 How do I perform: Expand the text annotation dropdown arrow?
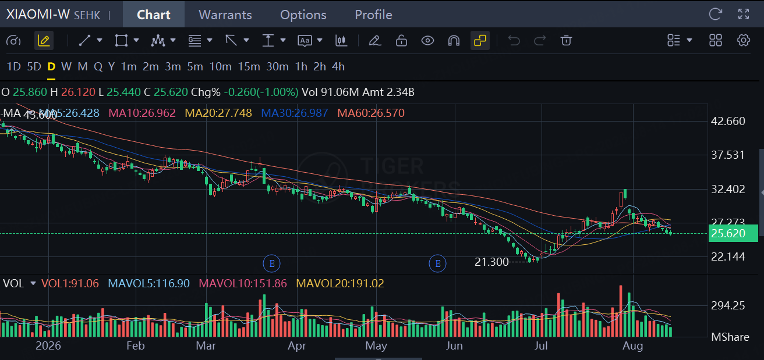pos(320,41)
